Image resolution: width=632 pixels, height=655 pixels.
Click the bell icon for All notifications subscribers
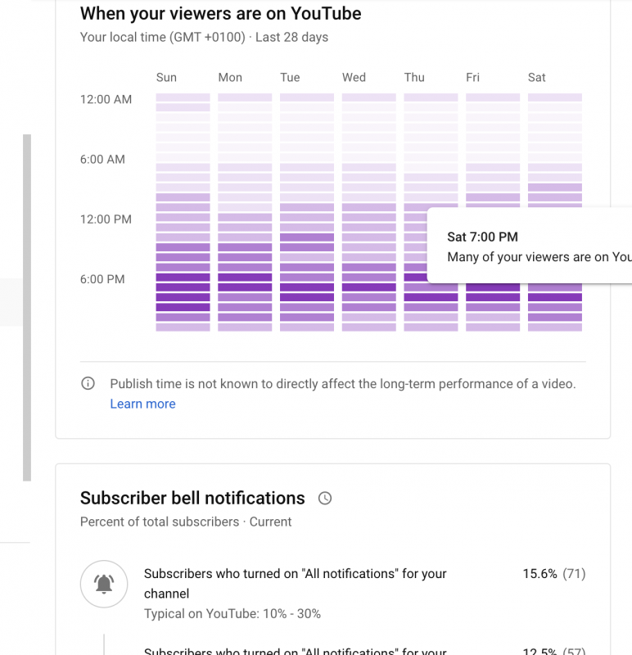104,584
